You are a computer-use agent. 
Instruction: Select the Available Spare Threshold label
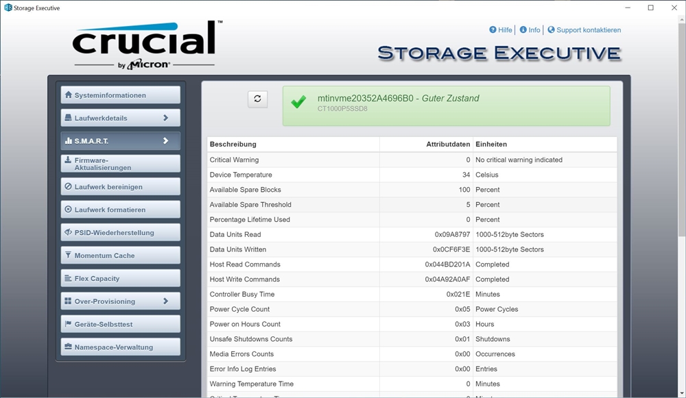tap(250, 204)
